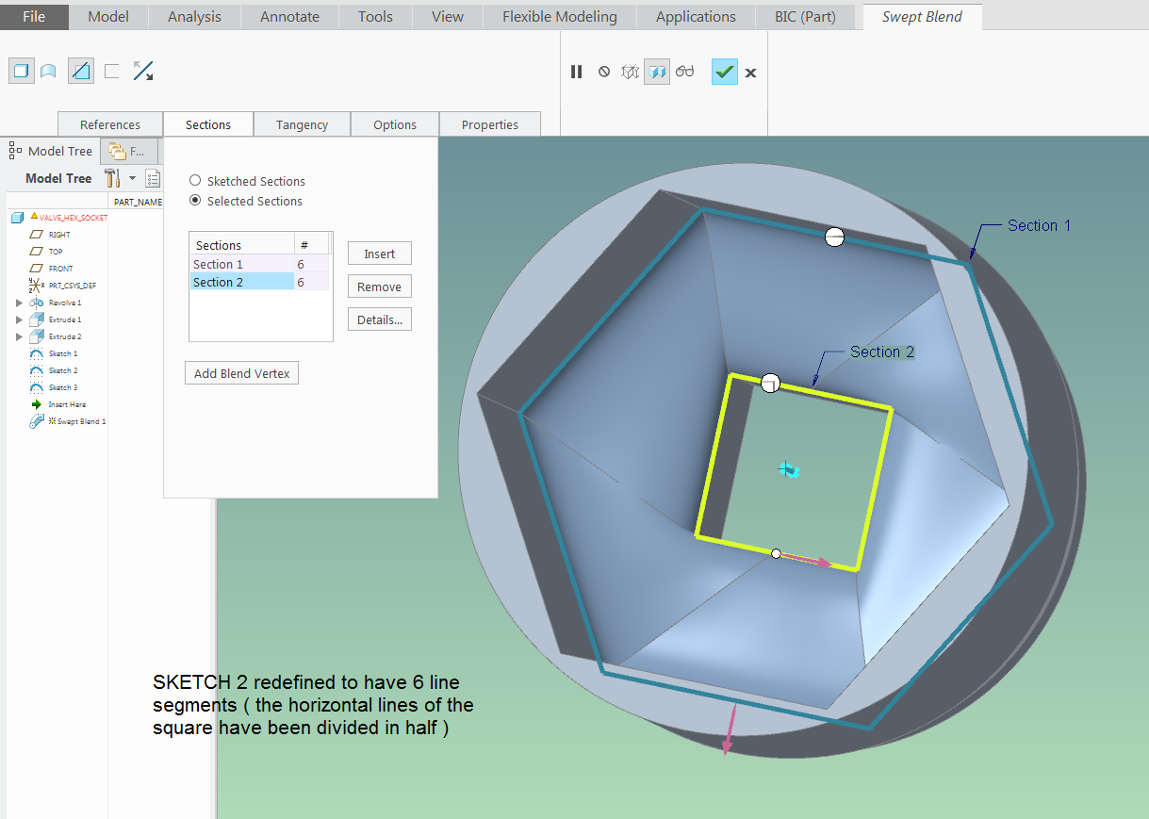
Task: Click the flip direction arrows icon
Action: (x=143, y=71)
